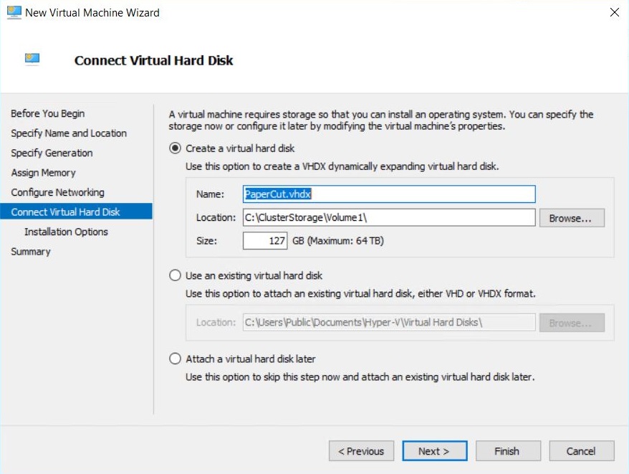Go to Before You Begin step
This screenshot has height=474, width=629.
(x=48, y=114)
